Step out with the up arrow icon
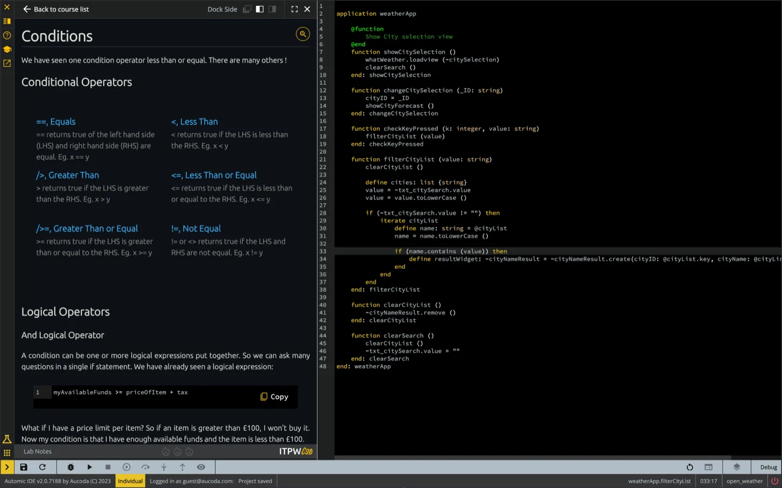Image resolution: width=782 pixels, height=488 pixels. (182, 467)
